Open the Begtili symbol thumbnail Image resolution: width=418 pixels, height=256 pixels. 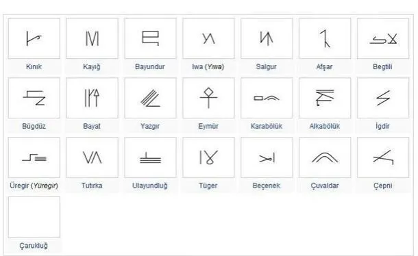[383, 38]
